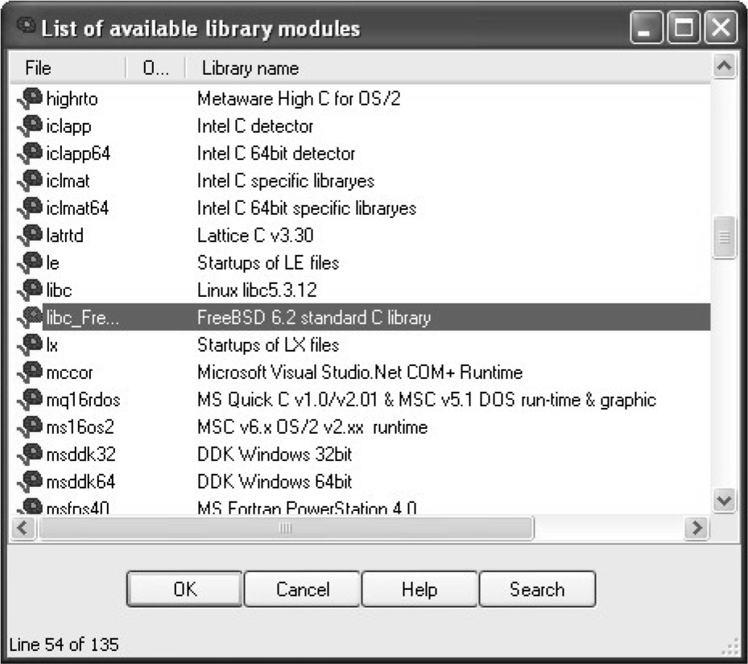Image resolution: width=748 pixels, height=664 pixels.
Task: Select the Linux libc5.3.12 row
Action: coord(361,290)
